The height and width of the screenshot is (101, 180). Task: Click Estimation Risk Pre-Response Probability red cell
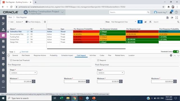(86, 32)
